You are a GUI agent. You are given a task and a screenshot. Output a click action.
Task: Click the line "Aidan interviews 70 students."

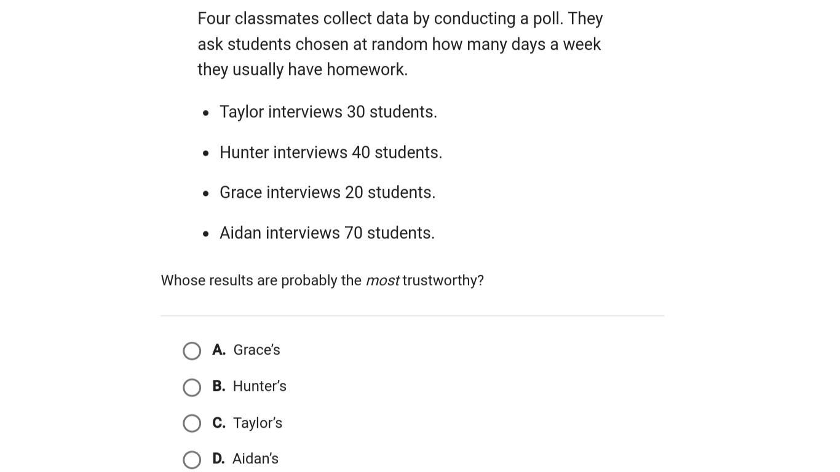[x=327, y=233]
